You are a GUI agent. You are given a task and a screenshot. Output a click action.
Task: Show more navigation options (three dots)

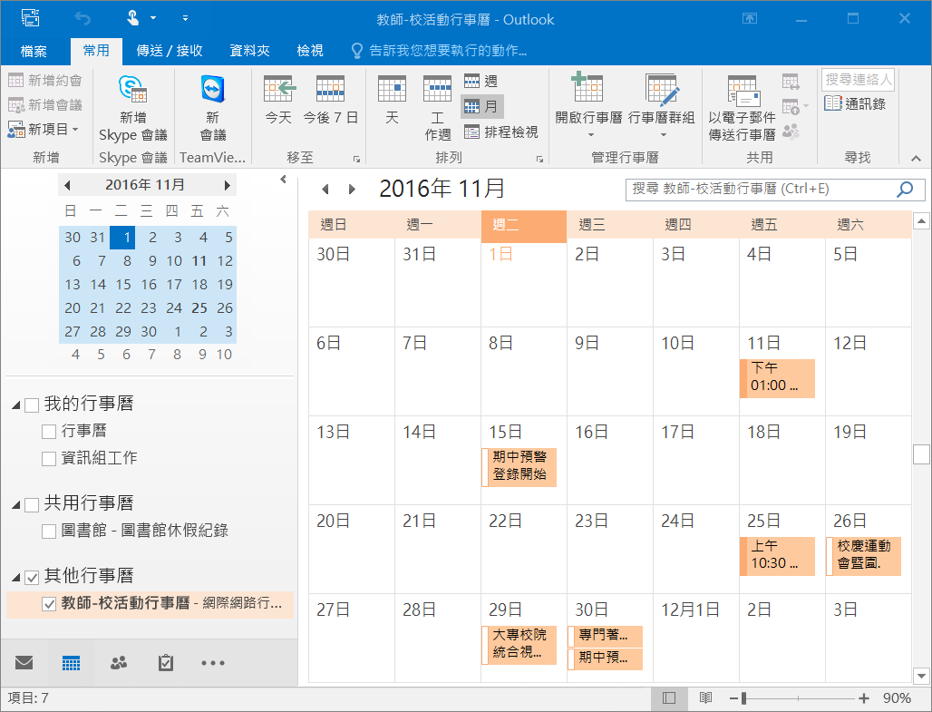(x=213, y=663)
